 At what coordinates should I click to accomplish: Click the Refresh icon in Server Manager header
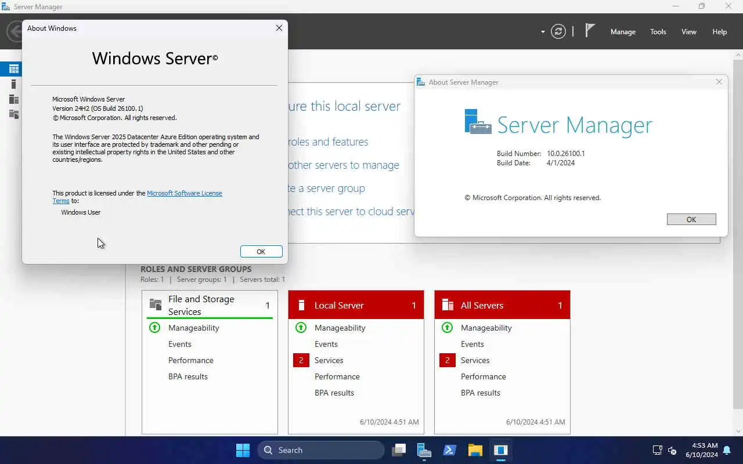(x=558, y=31)
